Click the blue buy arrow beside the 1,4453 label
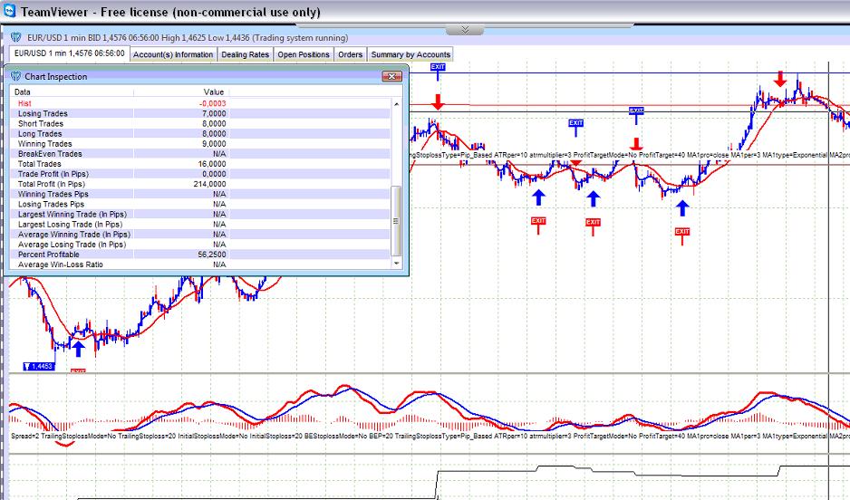This screenshot has width=850, height=500. tap(78, 348)
